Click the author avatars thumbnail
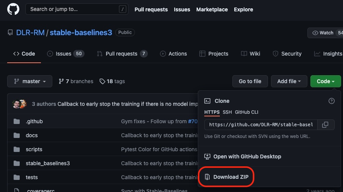 [x=20, y=104]
